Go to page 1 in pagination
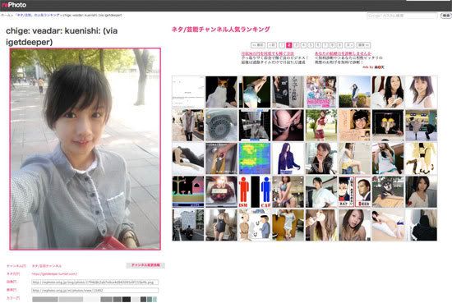Viewport: 452px width, 303px height. 282,45
